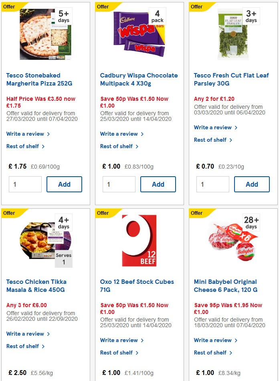Add flat leaf parsley to the basket
The height and width of the screenshot is (381, 279).
point(252,184)
